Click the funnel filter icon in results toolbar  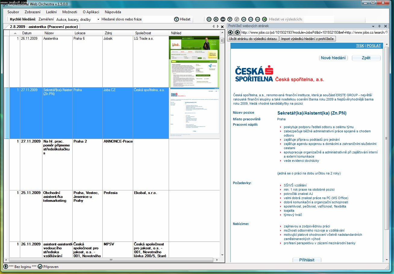click(230, 19)
